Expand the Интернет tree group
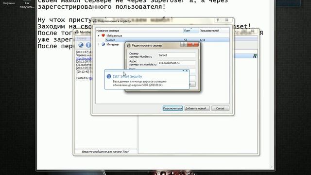Screen dimensions: 311x175 point(99,44)
